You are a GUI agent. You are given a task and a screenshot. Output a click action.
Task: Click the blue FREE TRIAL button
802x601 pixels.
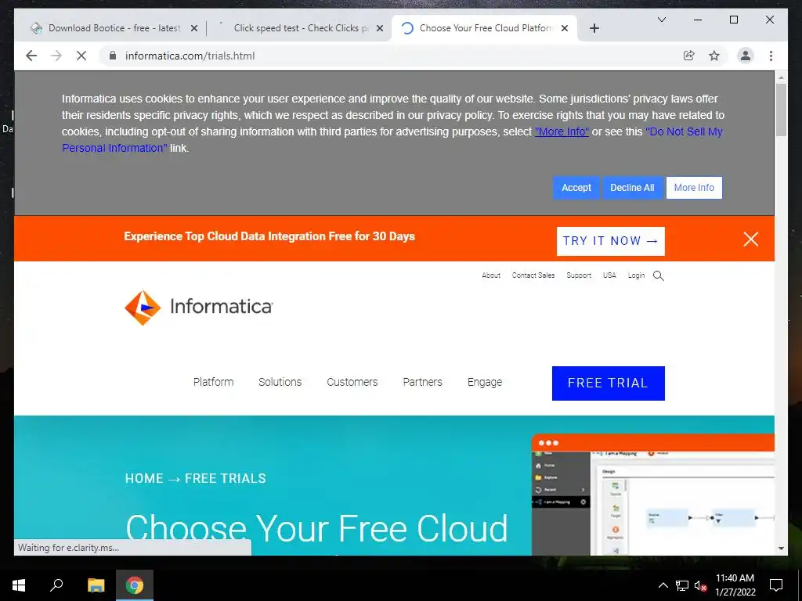pos(608,383)
